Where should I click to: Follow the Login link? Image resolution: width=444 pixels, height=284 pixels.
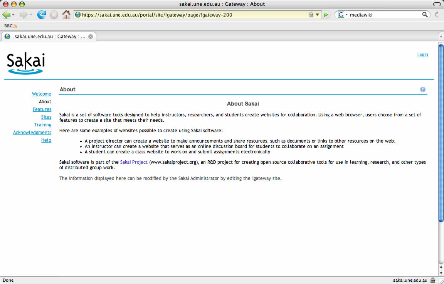[422, 55]
